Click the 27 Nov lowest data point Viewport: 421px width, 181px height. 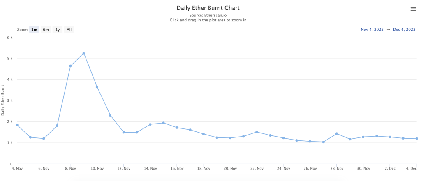(x=324, y=142)
